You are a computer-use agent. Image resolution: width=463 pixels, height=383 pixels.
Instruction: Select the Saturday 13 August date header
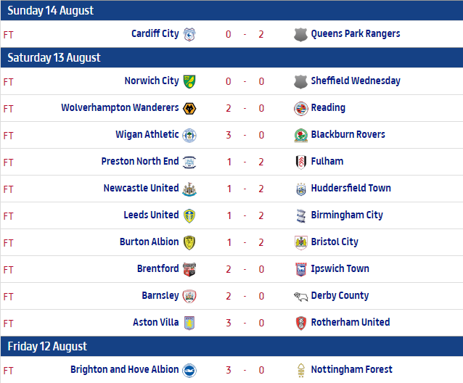pyautogui.click(x=54, y=58)
